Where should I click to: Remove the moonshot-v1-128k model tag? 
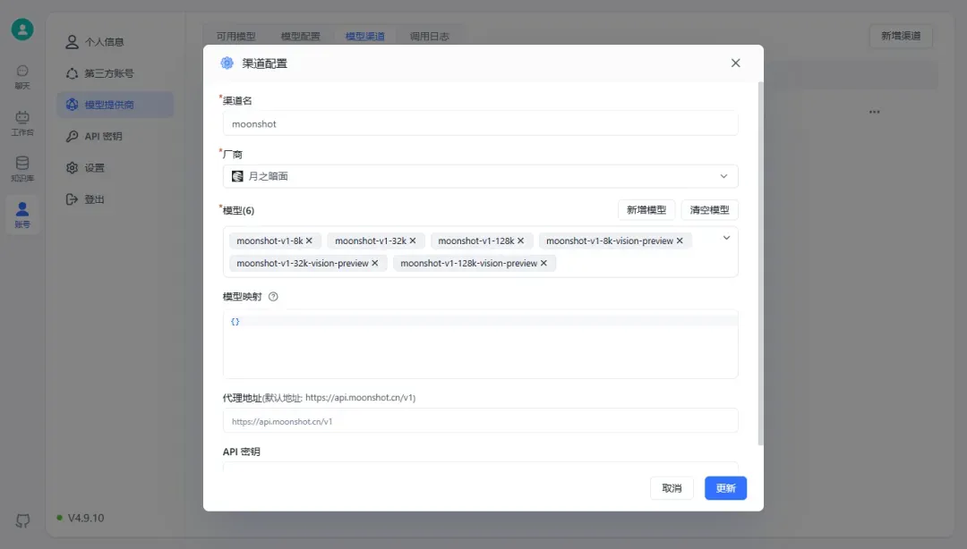coord(520,241)
